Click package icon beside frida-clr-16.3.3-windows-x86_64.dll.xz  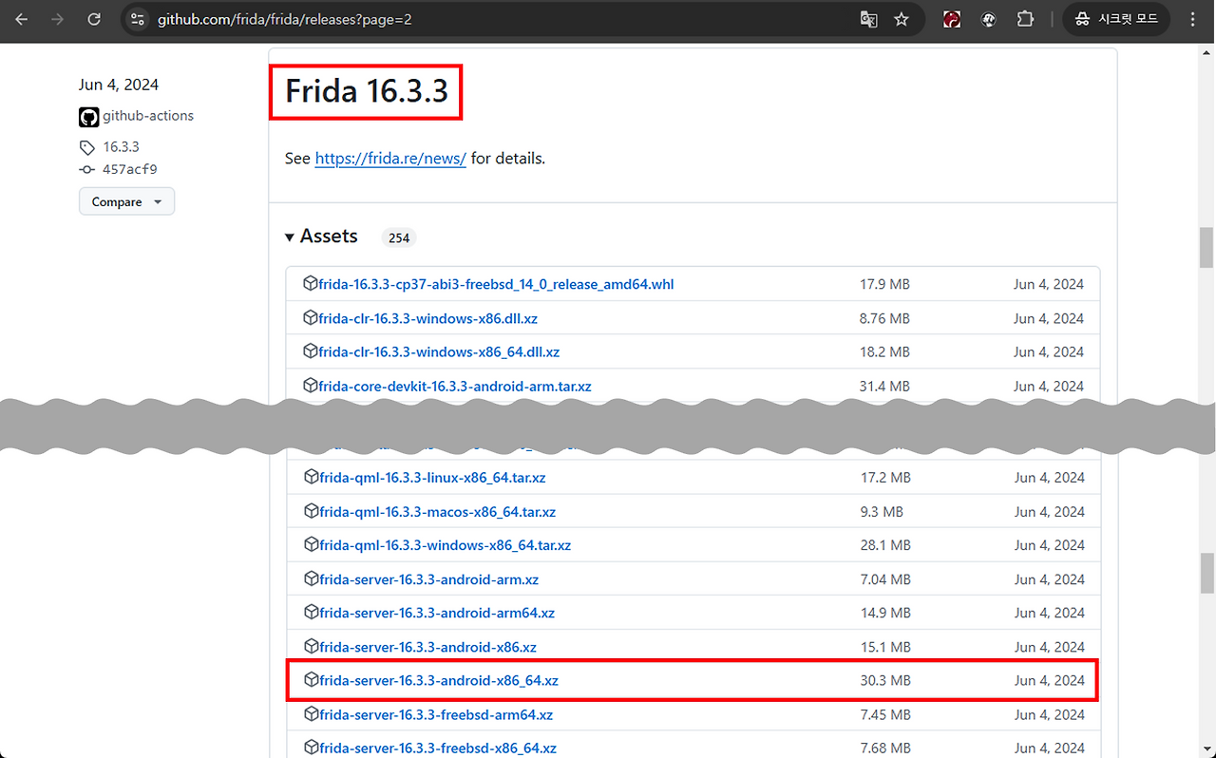[310, 351]
